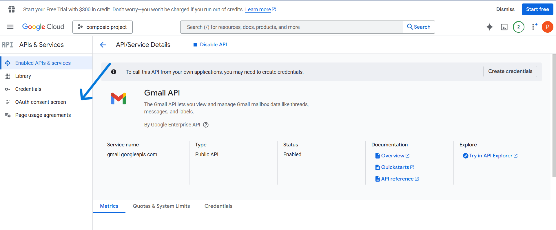Click the Search button

coord(419,27)
